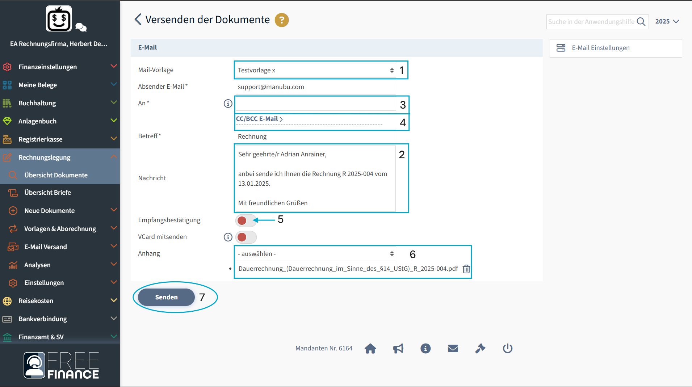
Task: Open the megaphone announcements icon
Action: pos(398,348)
